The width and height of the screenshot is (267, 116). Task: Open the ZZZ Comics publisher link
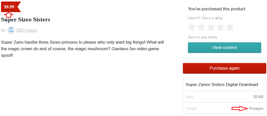coord(27,30)
